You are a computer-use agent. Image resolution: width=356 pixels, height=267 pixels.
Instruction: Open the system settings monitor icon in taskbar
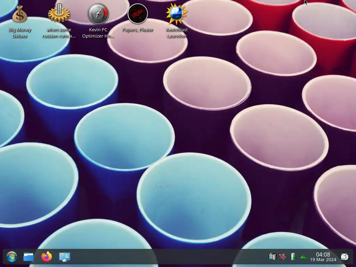(x=64, y=257)
